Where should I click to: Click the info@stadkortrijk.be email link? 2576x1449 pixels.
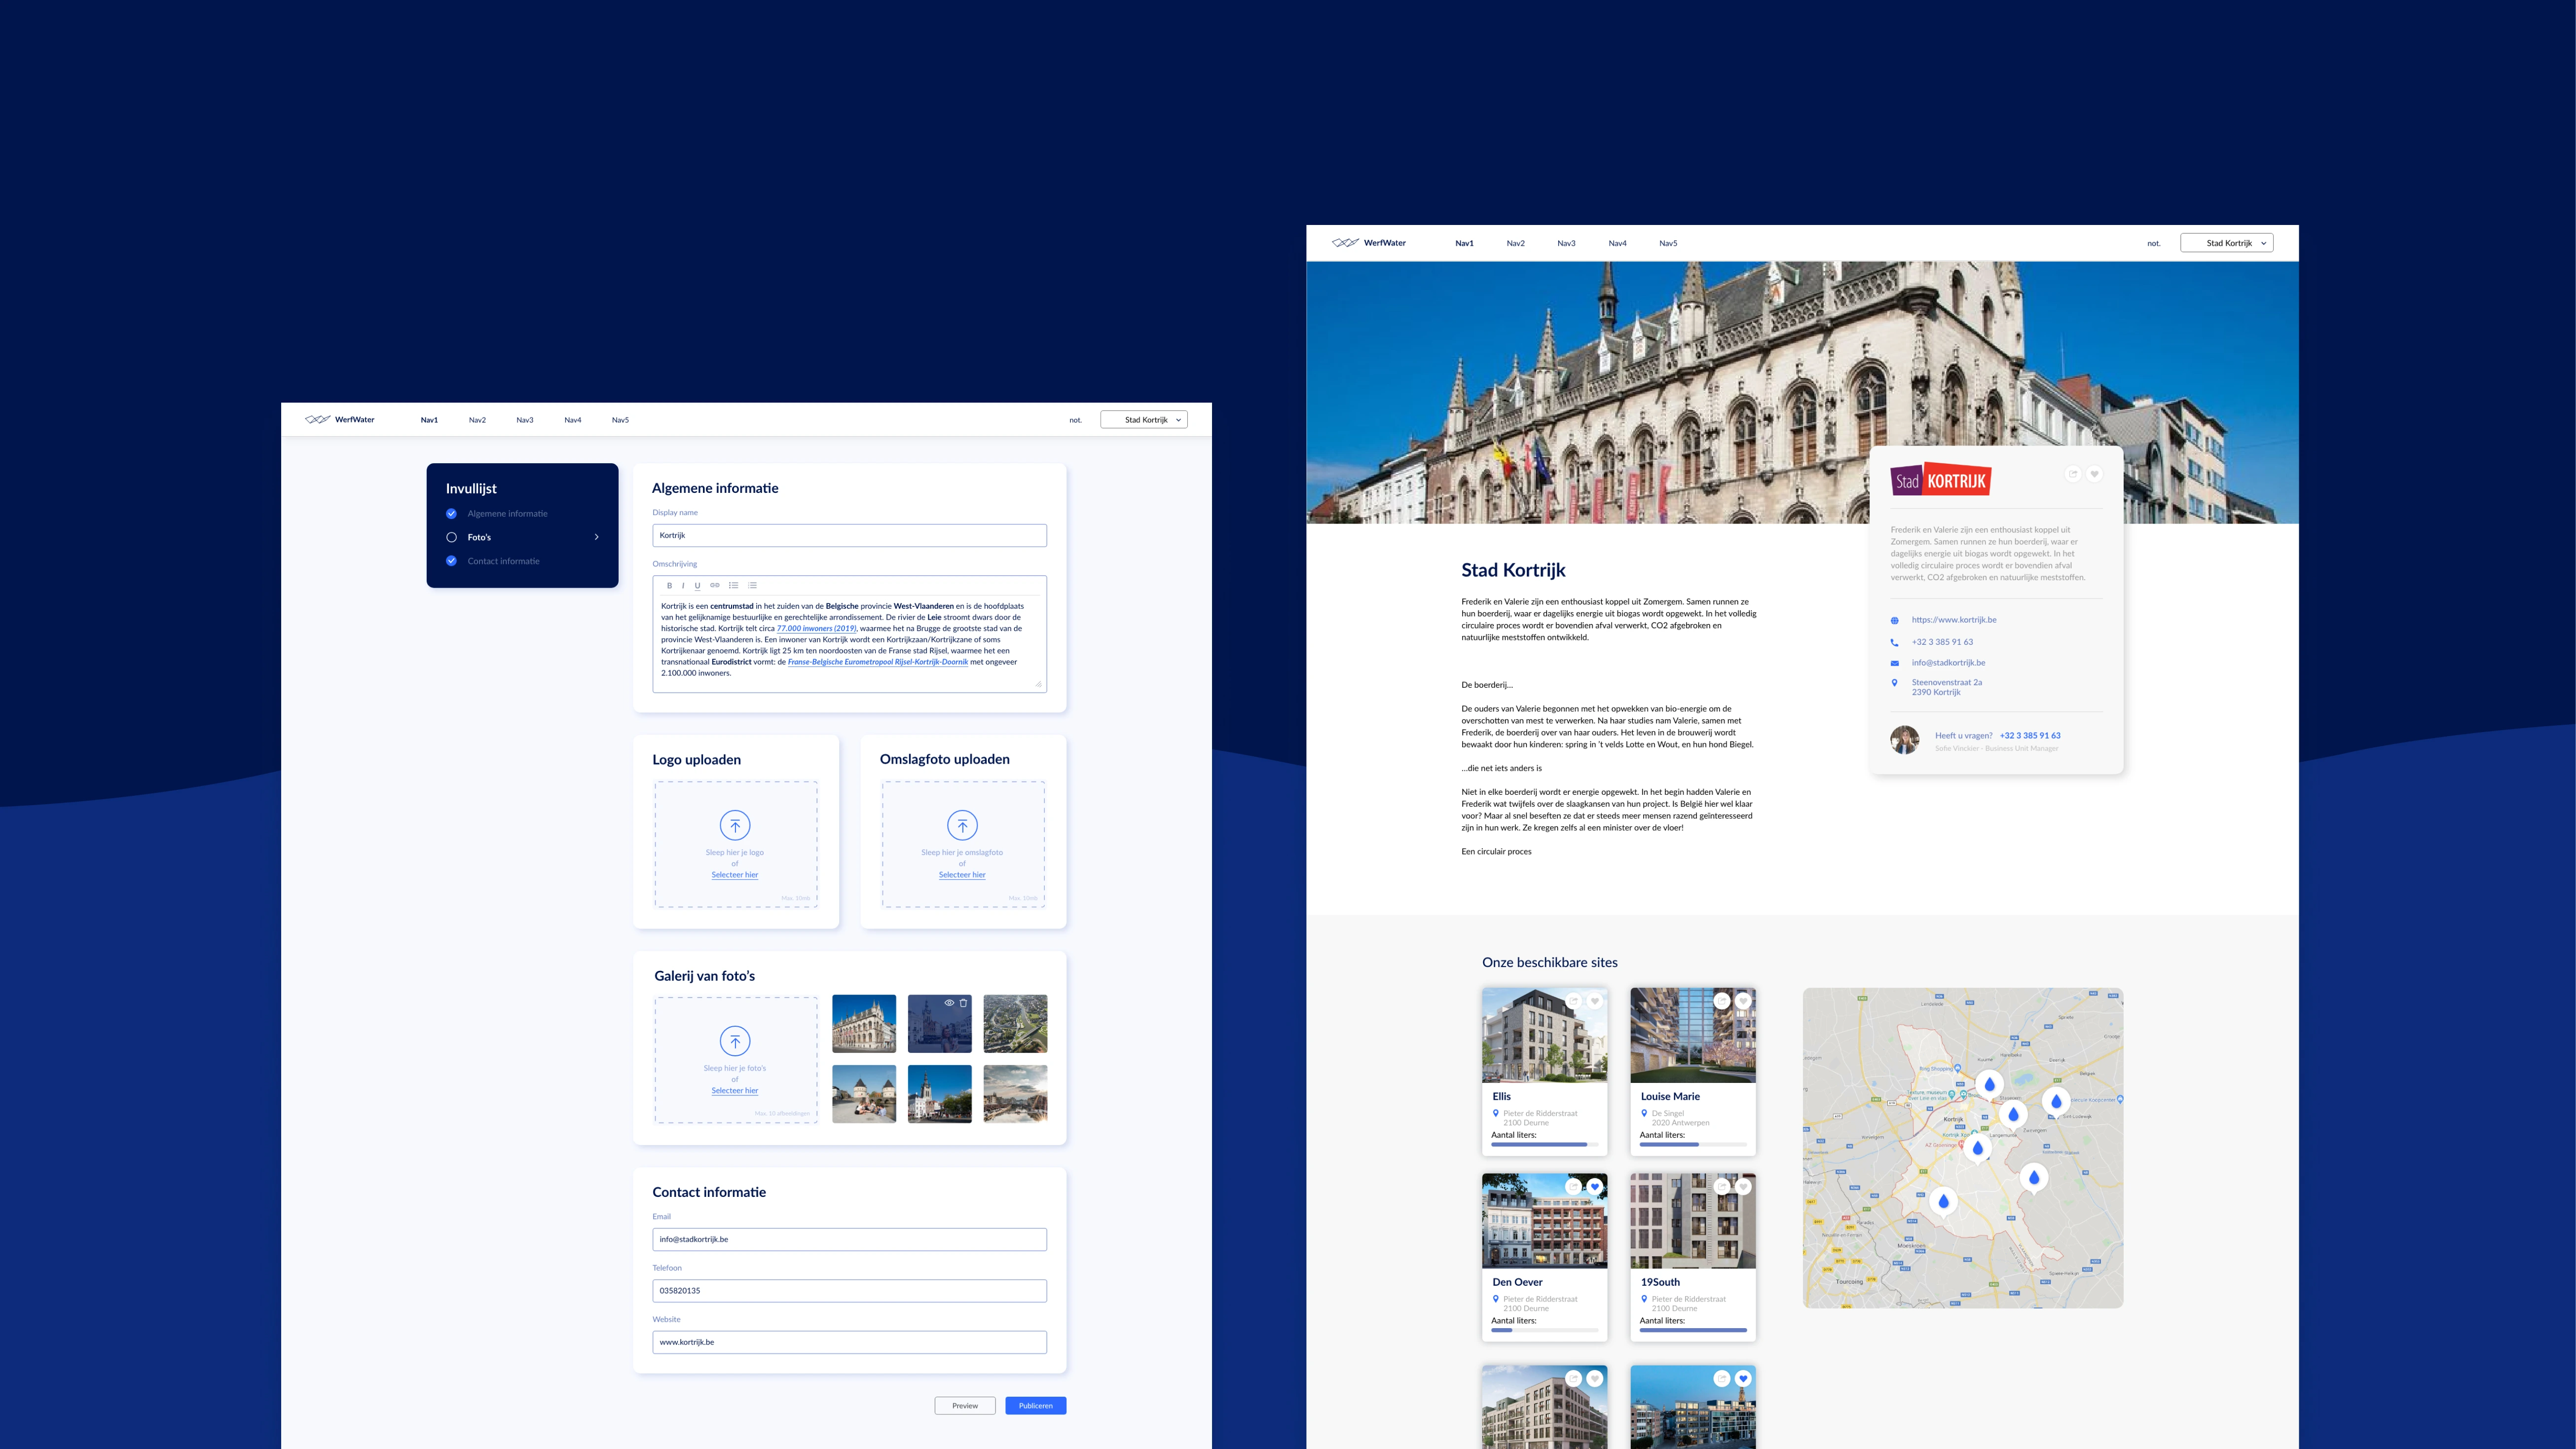click(x=1948, y=663)
